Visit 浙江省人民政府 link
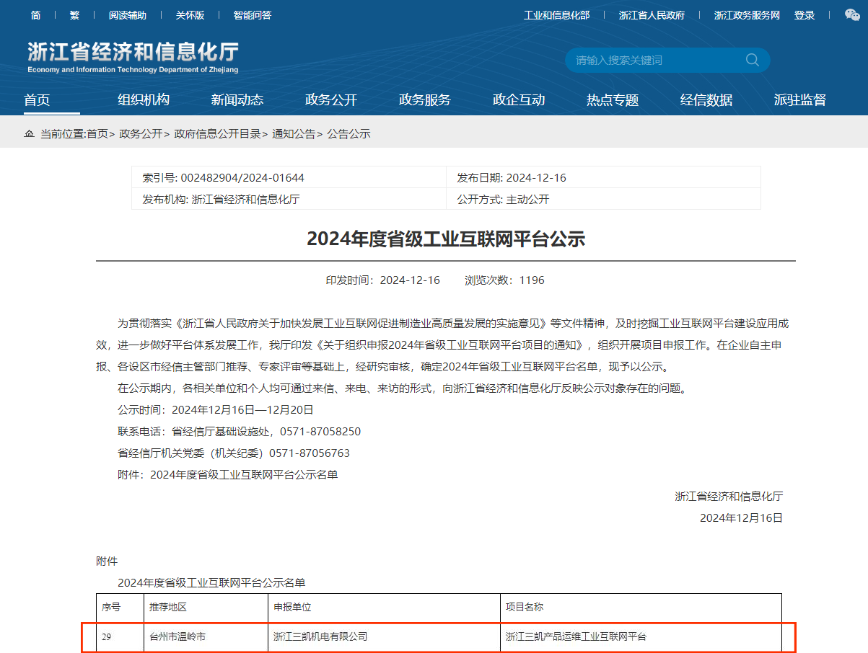The height and width of the screenshot is (653, 868). tap(652, 15)
